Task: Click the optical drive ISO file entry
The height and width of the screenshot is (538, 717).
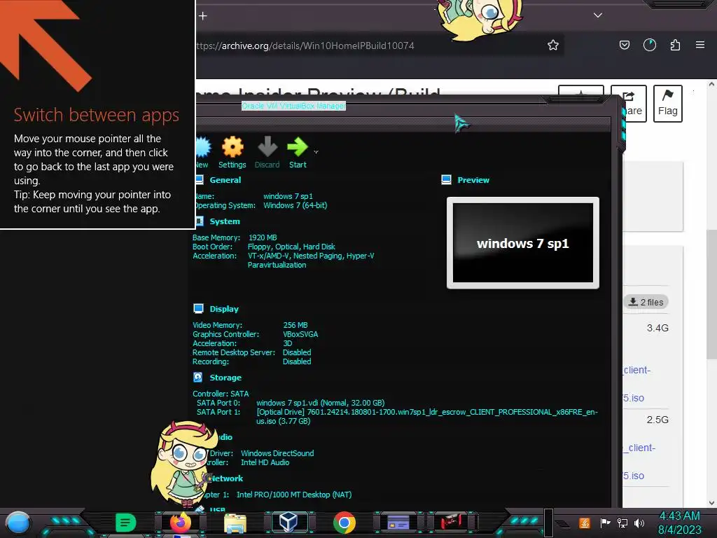Action: tap(426, 417)
